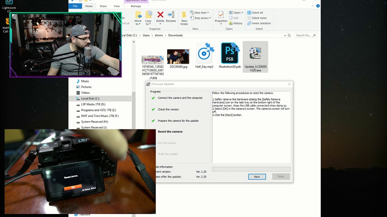This screenshot has height=217, width=387.
Task: Expand address bar history dropdown
Action: [x=285, y=35]
